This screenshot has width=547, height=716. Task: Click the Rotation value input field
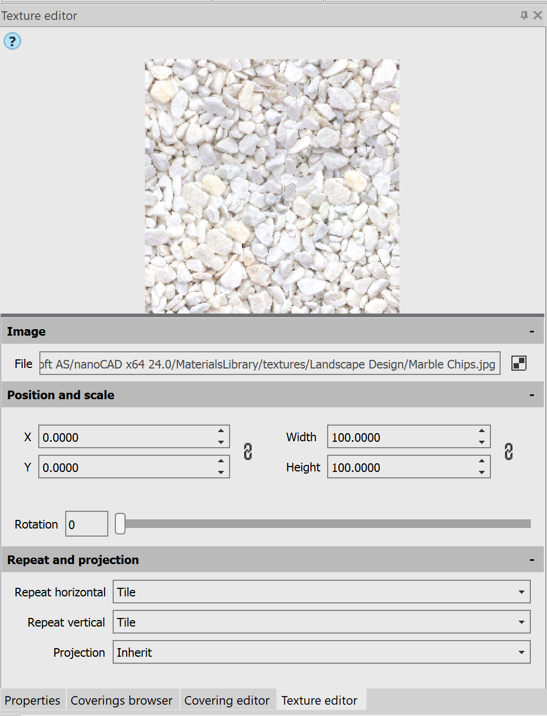(x=86, y=524)
